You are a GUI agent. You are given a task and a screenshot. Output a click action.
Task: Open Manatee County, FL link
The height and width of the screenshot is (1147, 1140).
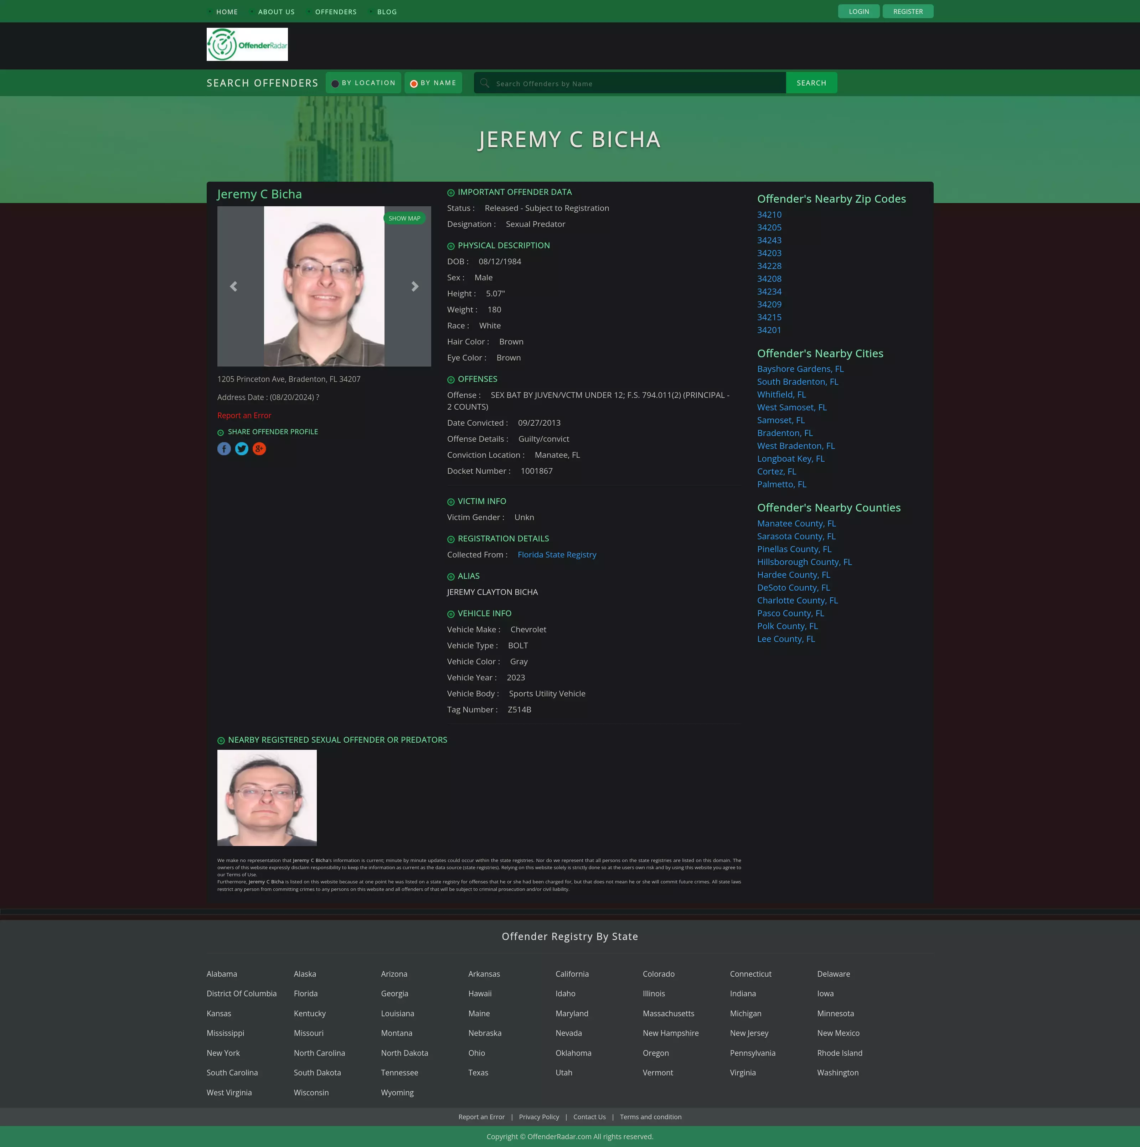(796, 524)
